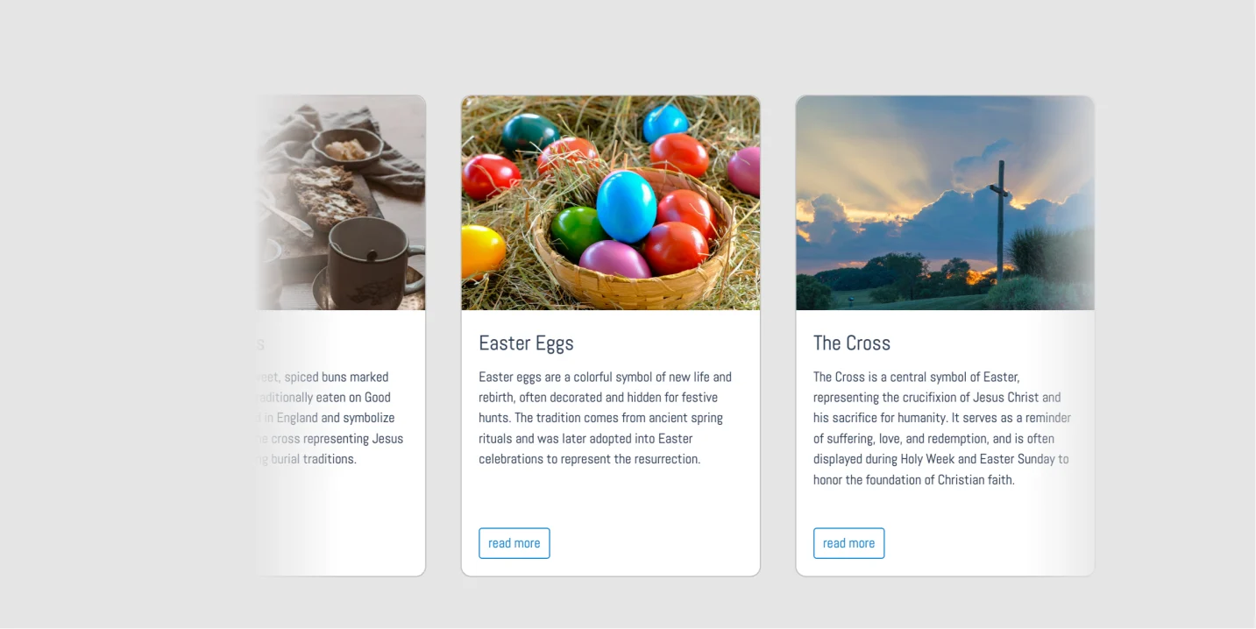Open "read more" on The Cross card

(x=848, y=543)
